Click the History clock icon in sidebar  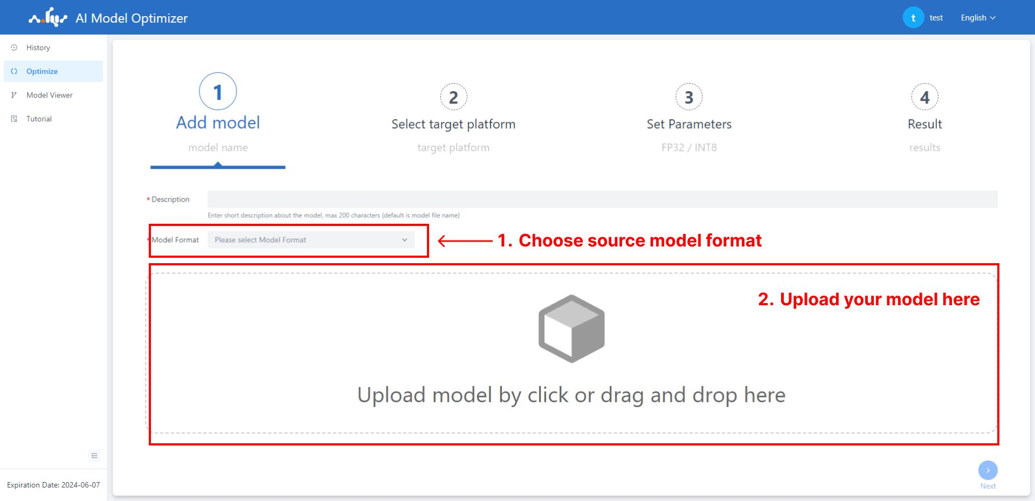(x=15, y=47)
